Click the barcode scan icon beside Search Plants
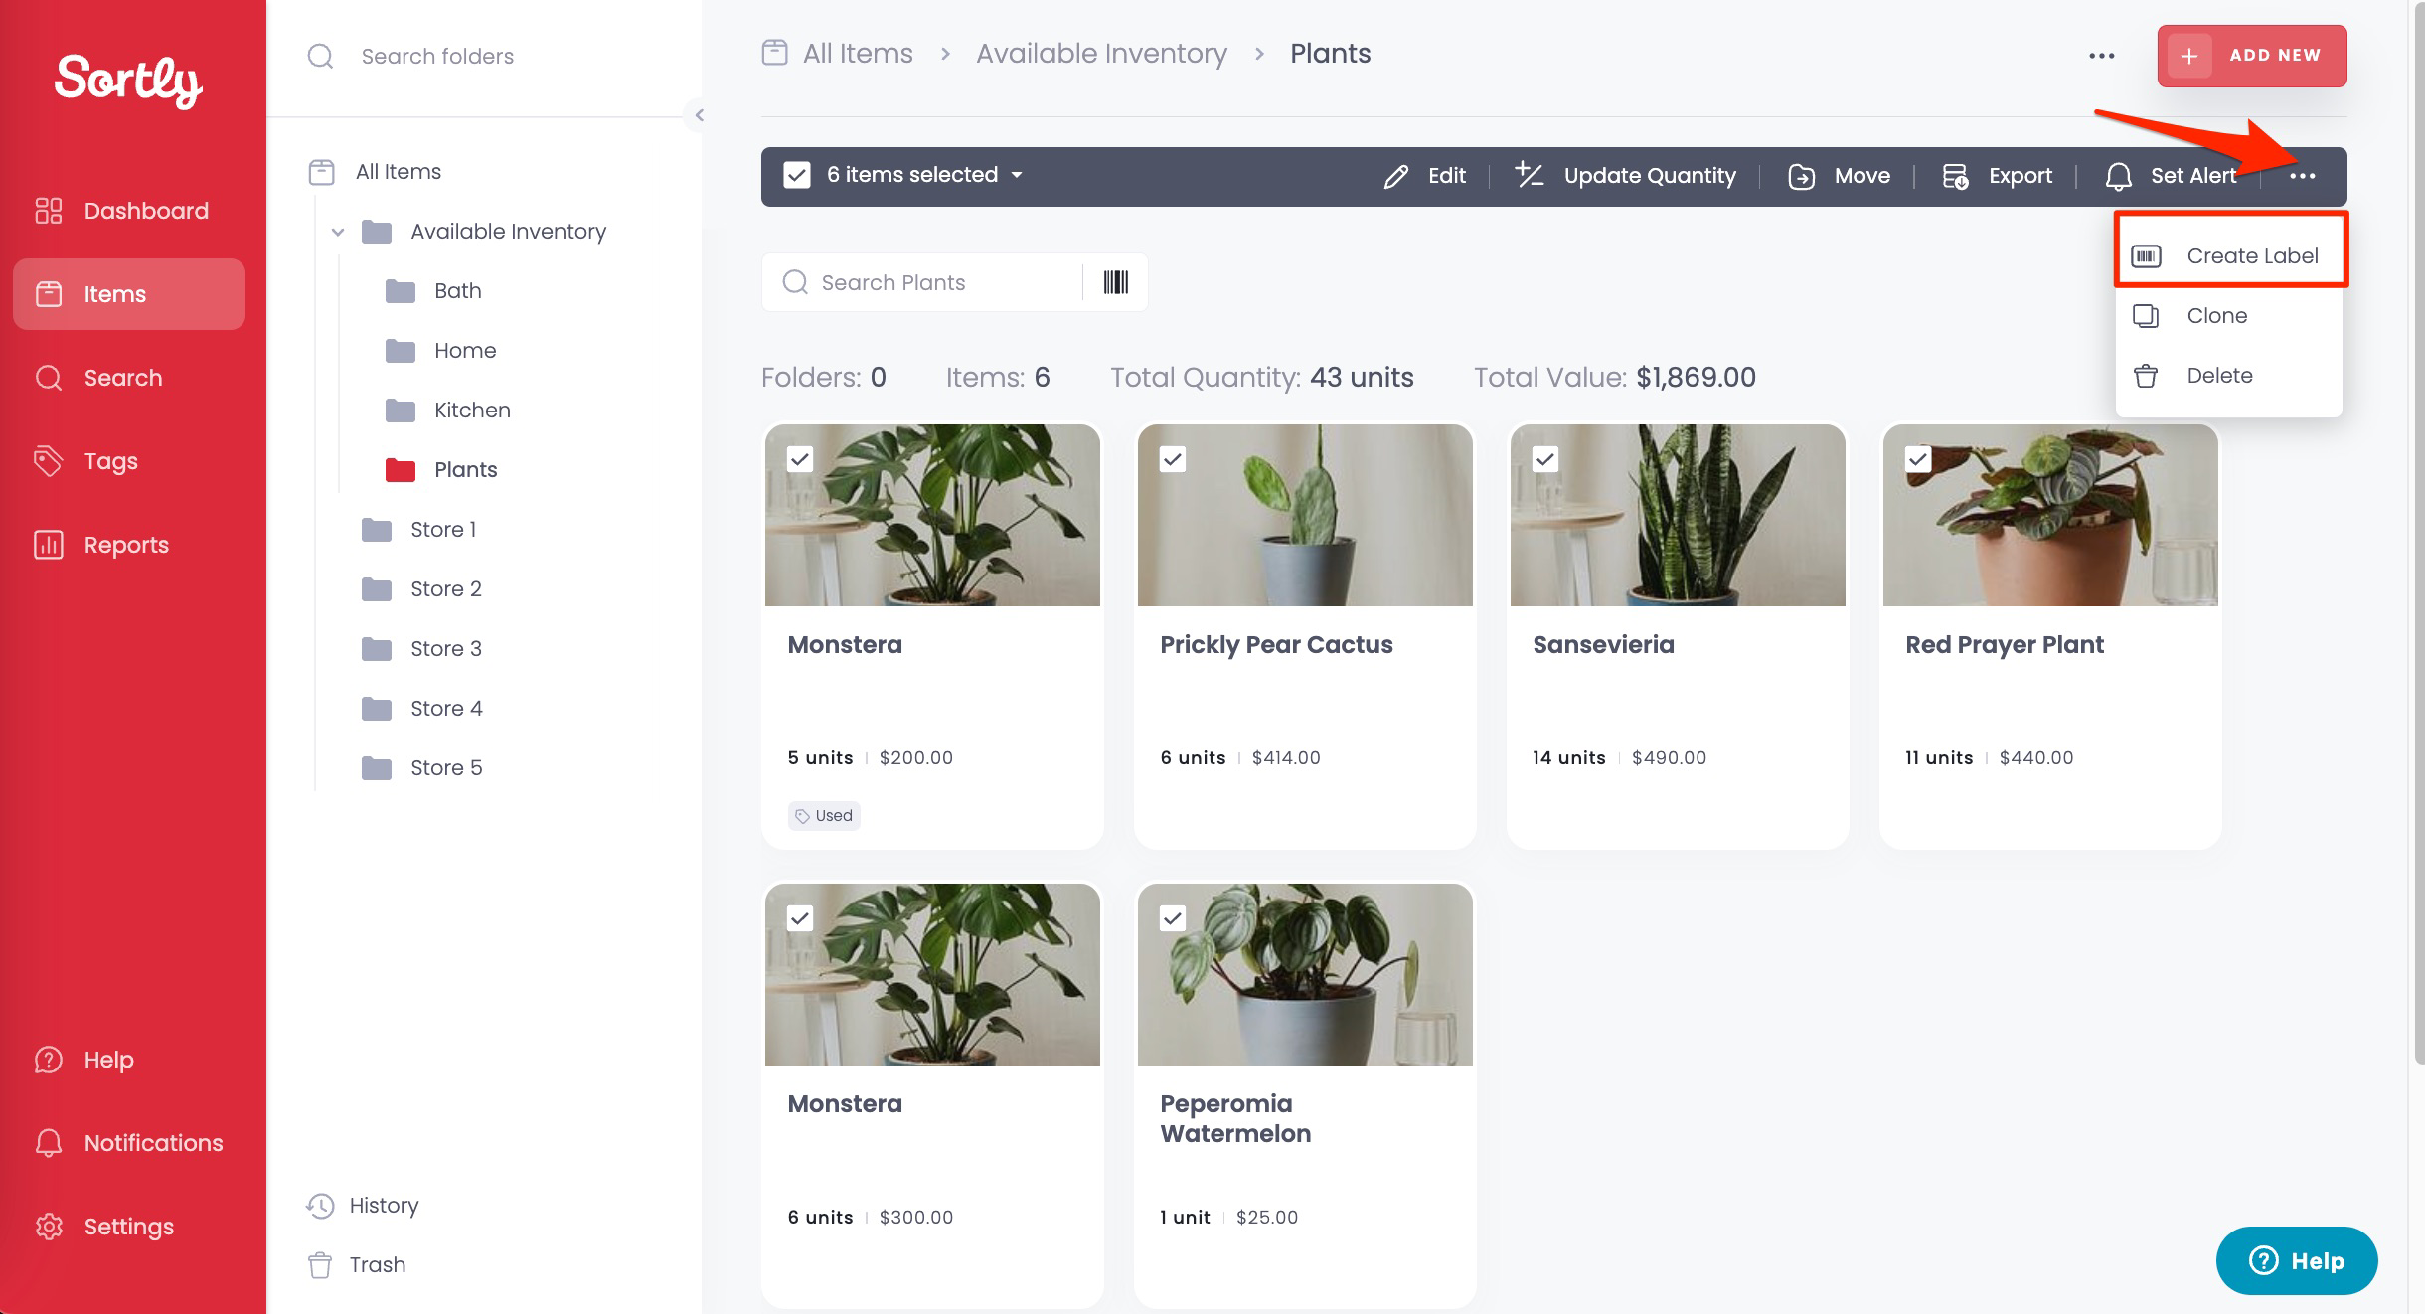This screenshot has width=2425, height=1314. pyautogui.click(x=1115, y=282)
